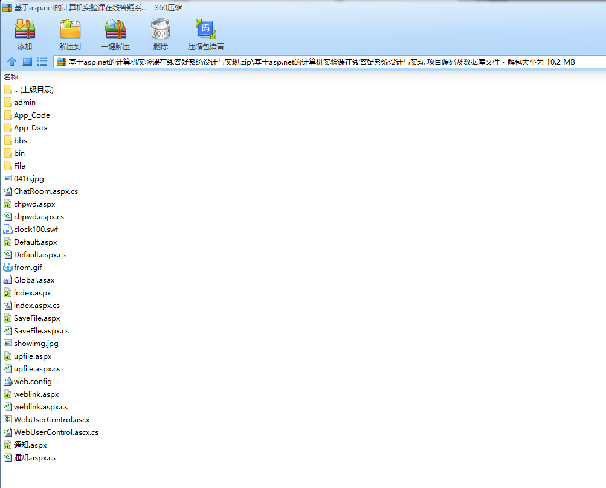Viewport: 606px width, 488px height.
Task: Click the 添加 (Add) toolbar icon
Action: 25,30
